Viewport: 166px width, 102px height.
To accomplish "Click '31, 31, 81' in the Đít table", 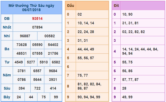I will click(x=130, y=23).
